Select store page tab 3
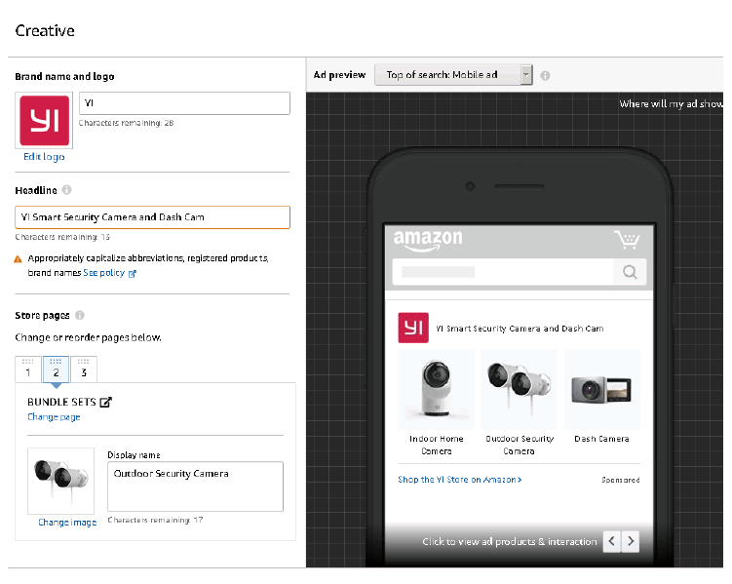The width and height of the screenshot is (732, 584). 84,370
